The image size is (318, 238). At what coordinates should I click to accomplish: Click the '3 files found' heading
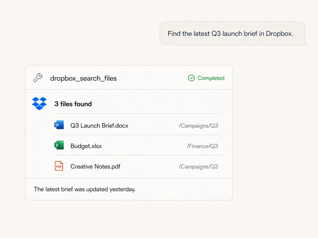[x=73, y=104]
